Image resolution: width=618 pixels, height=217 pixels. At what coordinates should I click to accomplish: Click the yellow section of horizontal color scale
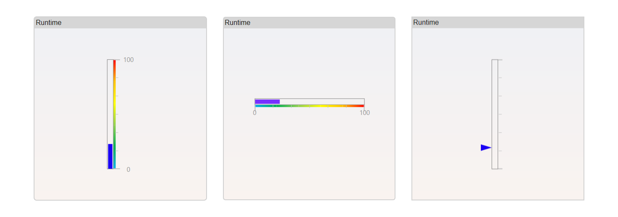coord(320,105)
